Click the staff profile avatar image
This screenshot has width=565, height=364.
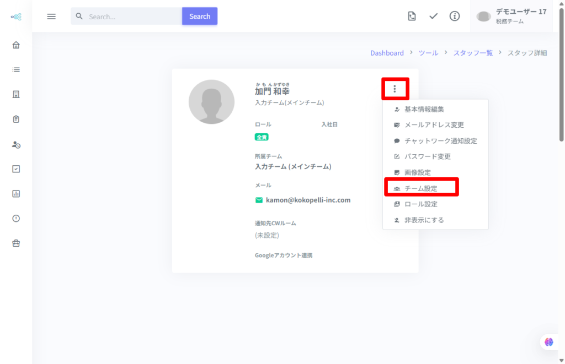211,102
